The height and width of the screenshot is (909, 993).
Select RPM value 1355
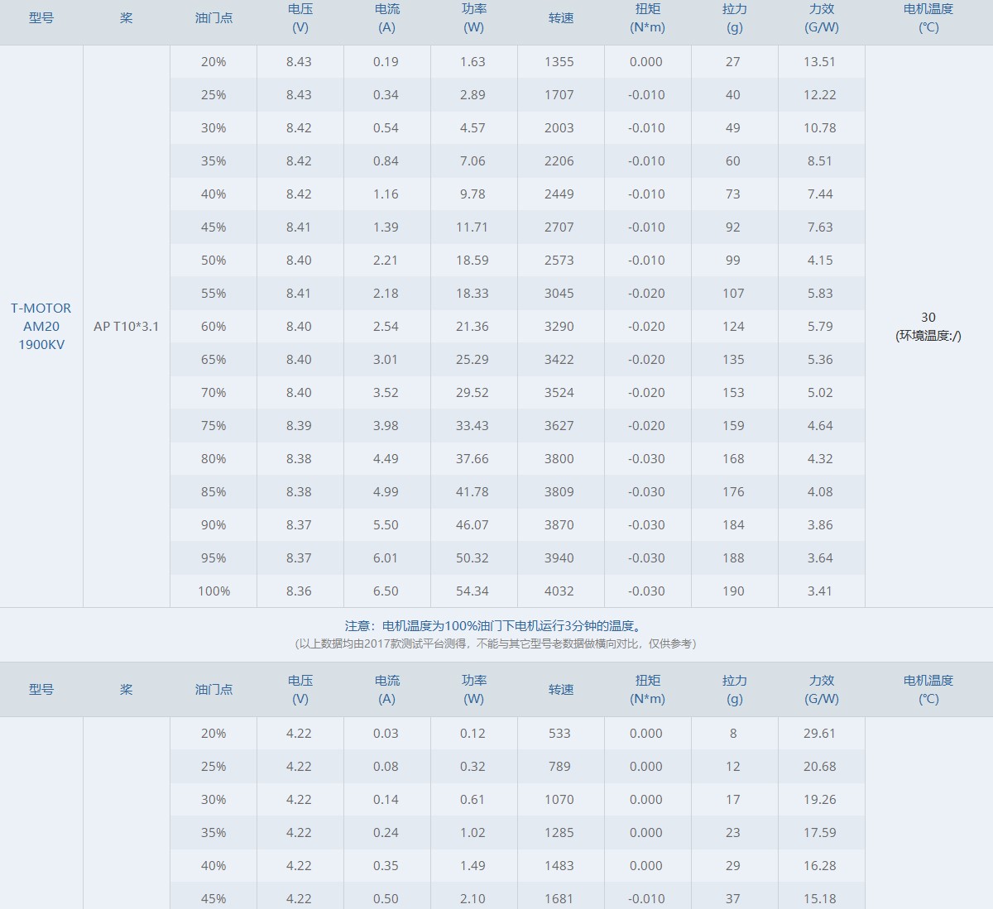(559, 61)
